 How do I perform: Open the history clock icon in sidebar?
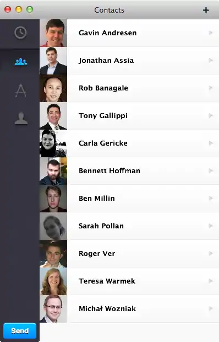[20, 33]
